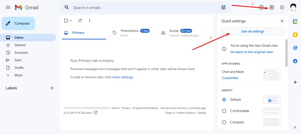Click the Compose button
This screenshot has width=301, height=134.
18,24
